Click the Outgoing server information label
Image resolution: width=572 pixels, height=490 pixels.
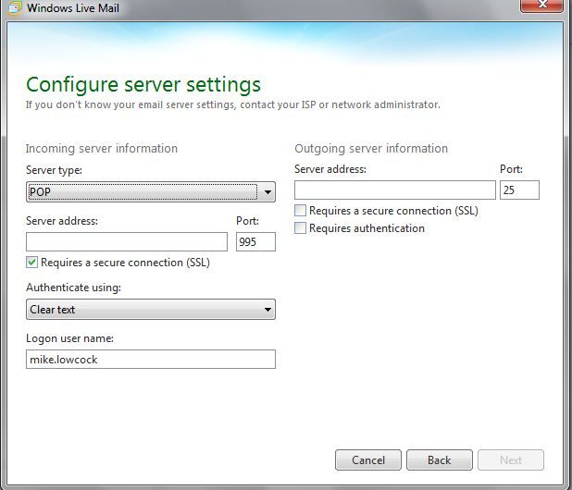point(371,148)
